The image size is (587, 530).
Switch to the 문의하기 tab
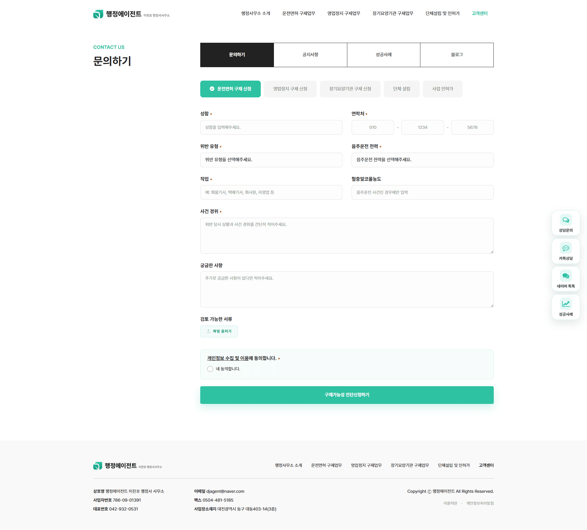point(237,55)
